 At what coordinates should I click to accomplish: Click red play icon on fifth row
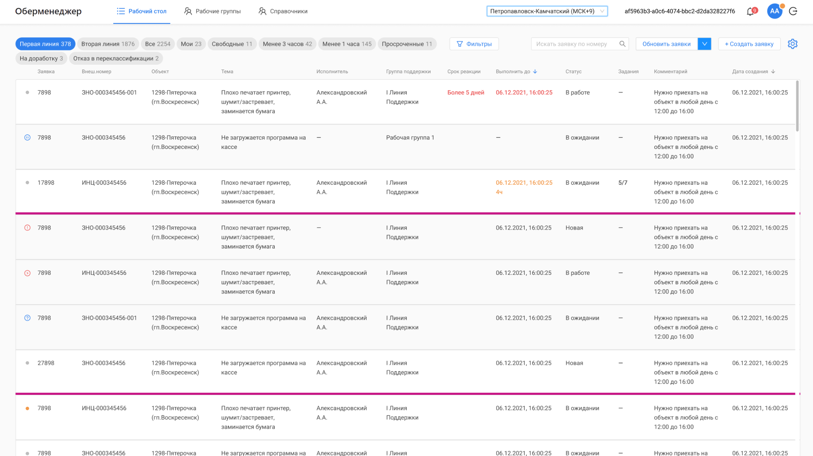[x=27, y=273]
